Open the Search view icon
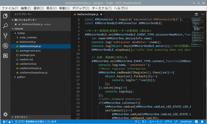 click(x=5, y=26)
